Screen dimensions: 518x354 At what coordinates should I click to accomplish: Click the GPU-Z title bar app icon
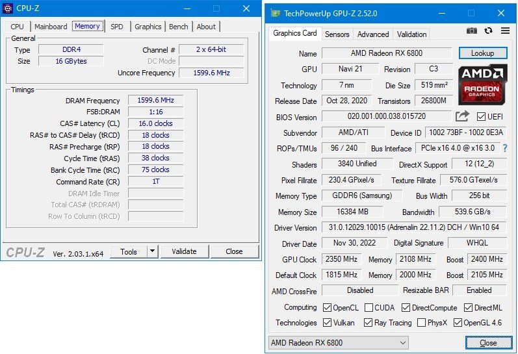pyautogui.click(x=275, y=13)
